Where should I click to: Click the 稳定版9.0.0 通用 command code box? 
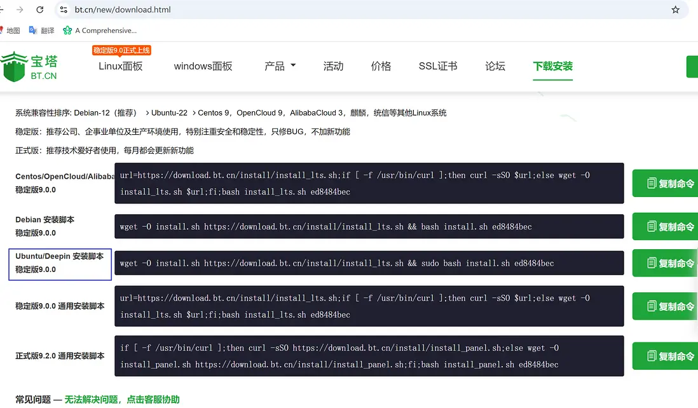(x=369, y=306)
